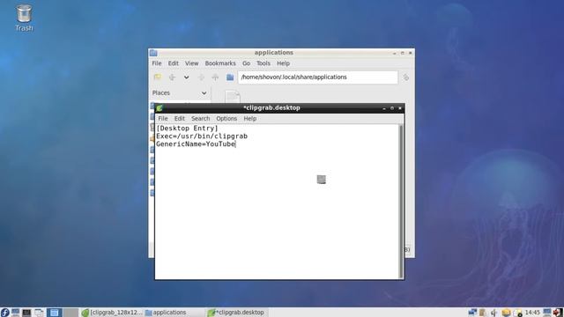Click logout icon at taskbar right end
This screenshot has height=317, width=564.
tap(558, 313)
